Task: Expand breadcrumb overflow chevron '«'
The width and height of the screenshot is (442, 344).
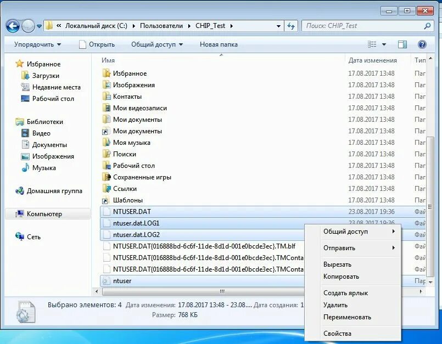Action: coord(59,26)
